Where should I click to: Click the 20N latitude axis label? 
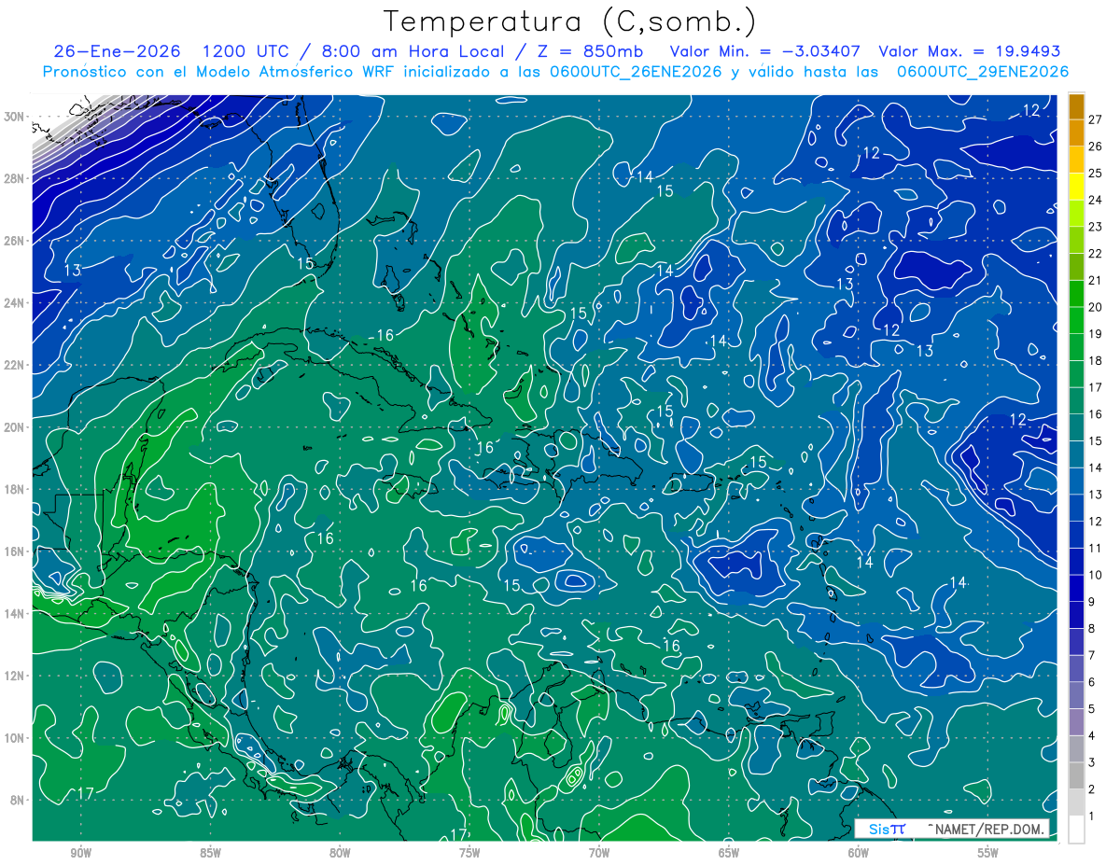pos(16,426)
